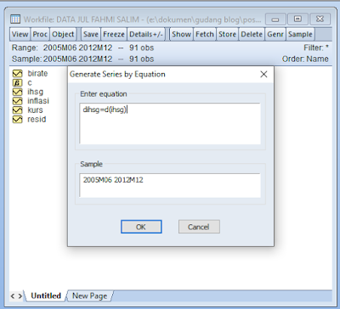Click the Store toolbar button

tap(228, 34)
